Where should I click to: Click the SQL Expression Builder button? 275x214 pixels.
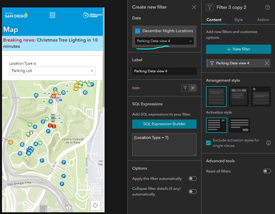coord(164,124)
